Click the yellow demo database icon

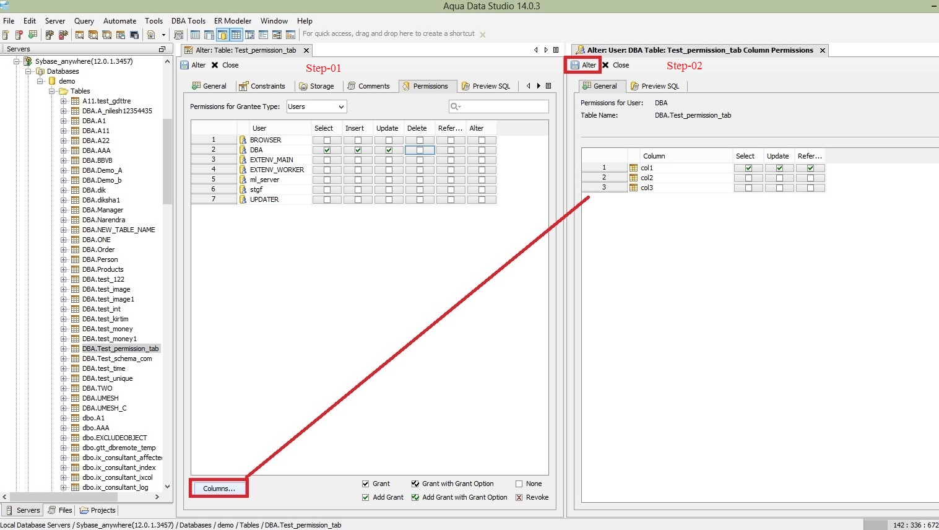[52, 81]
